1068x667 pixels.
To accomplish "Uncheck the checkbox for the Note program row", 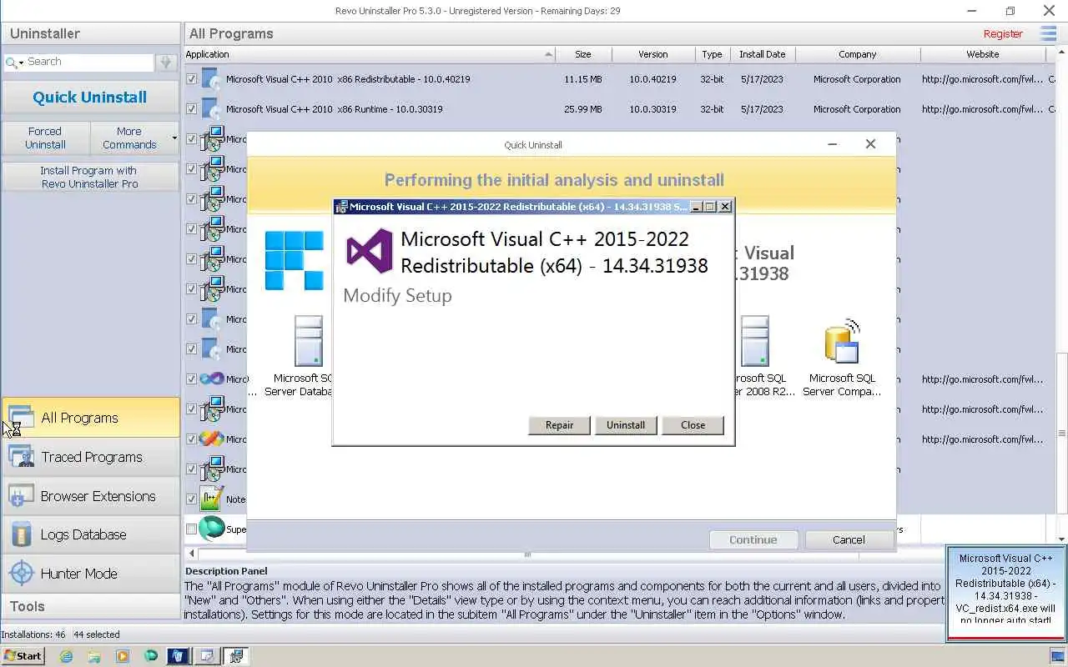I will [192, 499].
